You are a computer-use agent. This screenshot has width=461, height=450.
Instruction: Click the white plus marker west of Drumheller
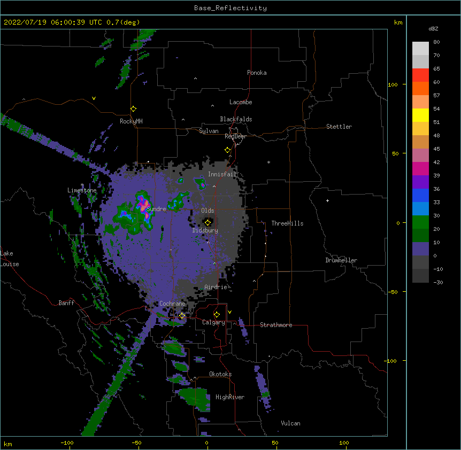pos(327,200)
